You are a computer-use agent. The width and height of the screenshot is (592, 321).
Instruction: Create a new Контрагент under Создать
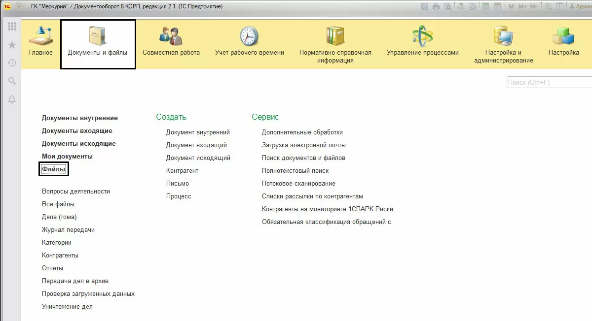click(182, 171)
